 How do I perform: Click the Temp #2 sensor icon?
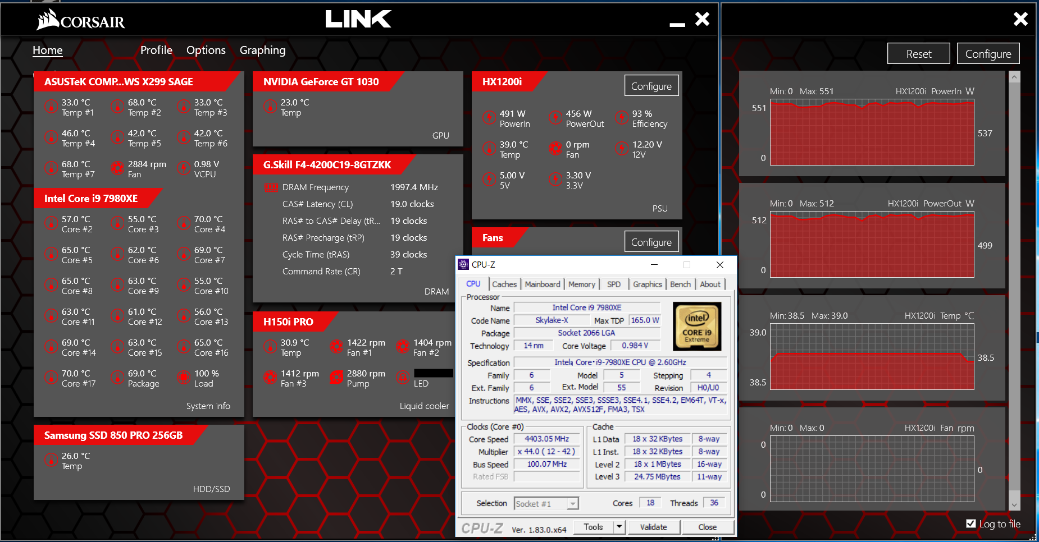point(117,107)
